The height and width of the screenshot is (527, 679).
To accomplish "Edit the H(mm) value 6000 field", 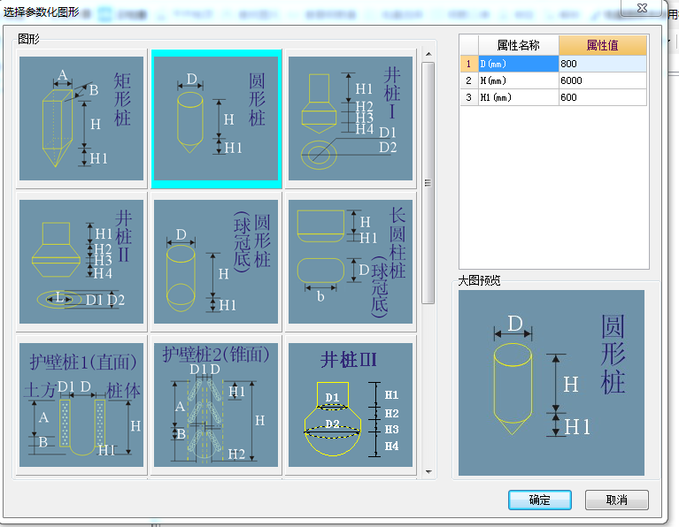I will tap(603, 80).
